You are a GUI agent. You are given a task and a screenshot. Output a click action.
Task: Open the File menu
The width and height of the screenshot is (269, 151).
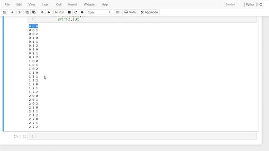tap(7, 5)
